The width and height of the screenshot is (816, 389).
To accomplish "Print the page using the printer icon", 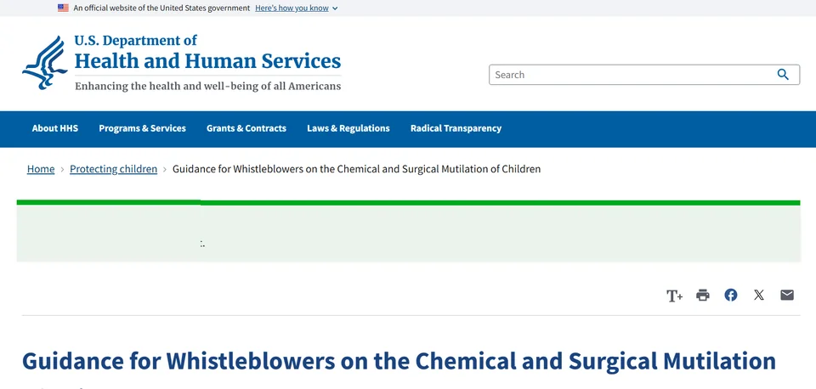I will coord(703,296).
